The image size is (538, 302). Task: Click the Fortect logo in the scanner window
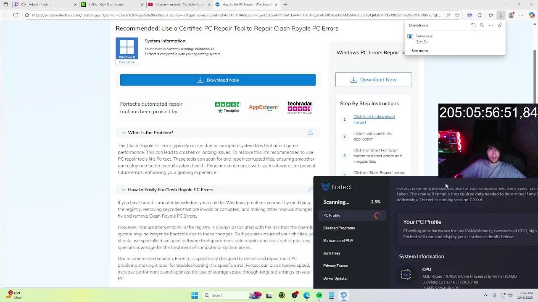[x=337, y=187]
